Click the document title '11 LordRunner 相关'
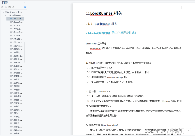 [x=104, y=13]
